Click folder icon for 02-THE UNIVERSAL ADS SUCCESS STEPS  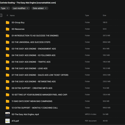(7, 42)
